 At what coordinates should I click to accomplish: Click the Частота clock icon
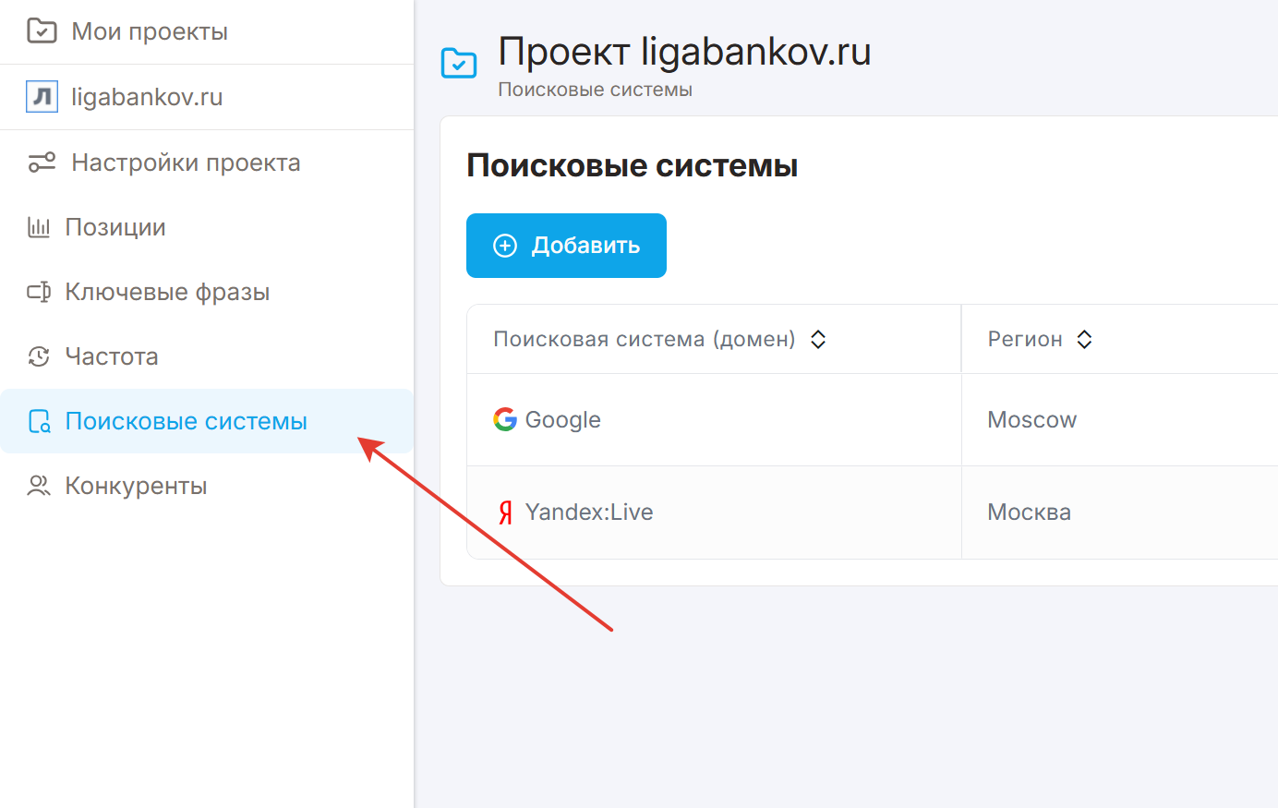39,356
